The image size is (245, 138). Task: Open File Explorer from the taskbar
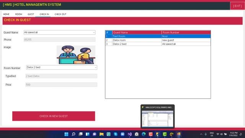101,134
